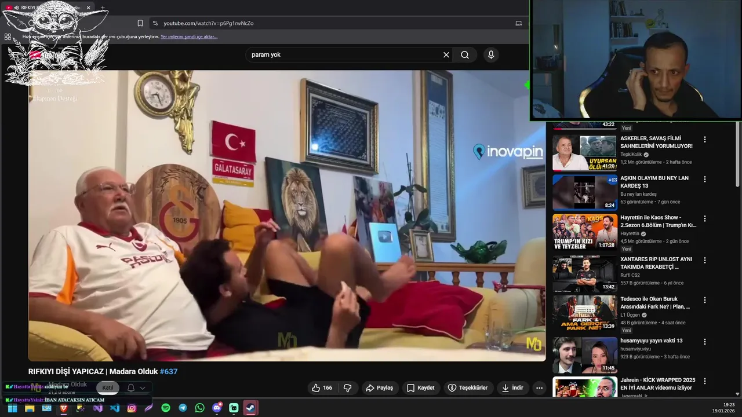Click the Katıl join button

(108, 387)
